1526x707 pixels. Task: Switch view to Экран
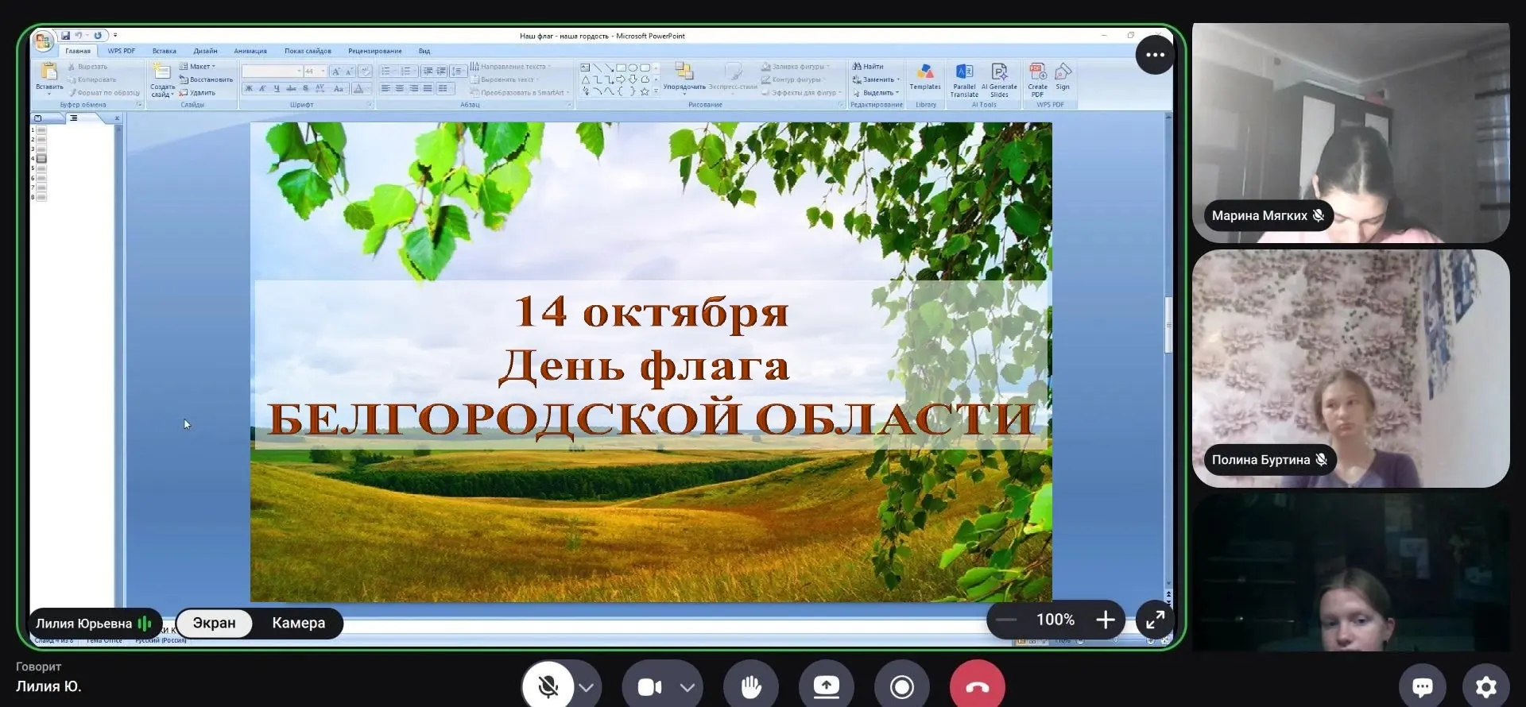point(215,623)
